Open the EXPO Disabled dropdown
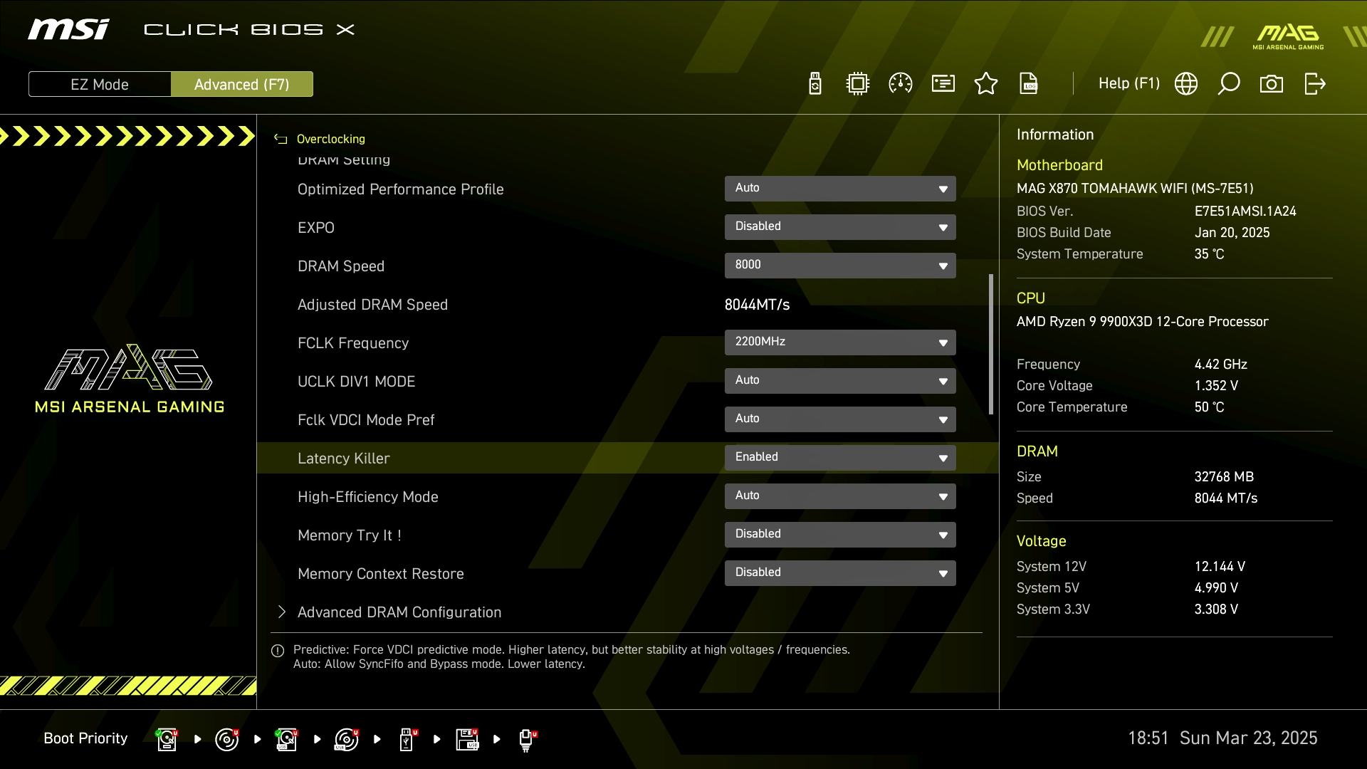The width and height of the screenshot is (1367, 769). click(840, 227)
